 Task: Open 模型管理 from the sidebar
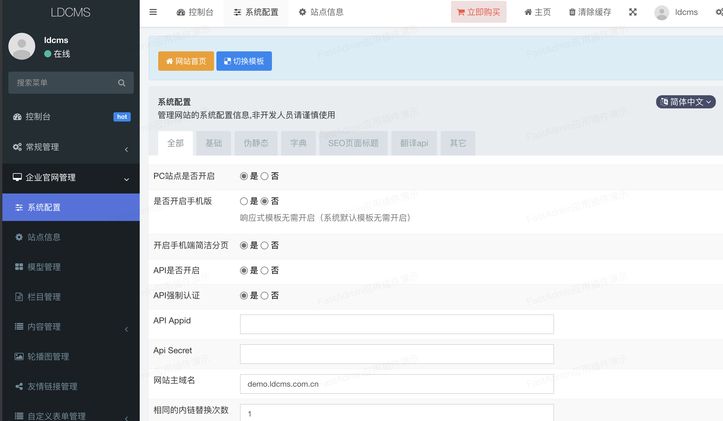click(x=44, y=267)
